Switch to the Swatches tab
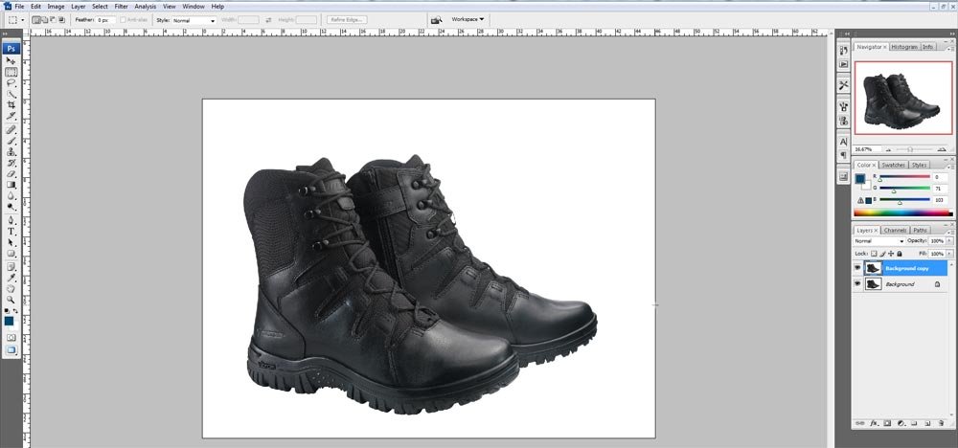This screenshot has width=958, height=448. point(893,165)
